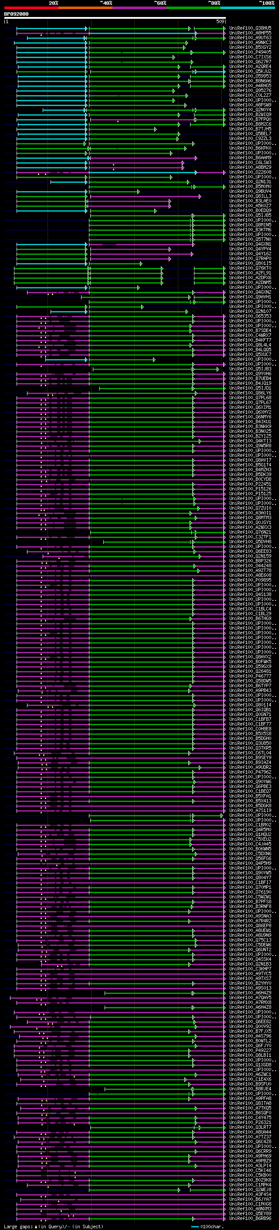
Task: Open hit UniRef100_Q38HU5
Action: [x=250, y=28]
